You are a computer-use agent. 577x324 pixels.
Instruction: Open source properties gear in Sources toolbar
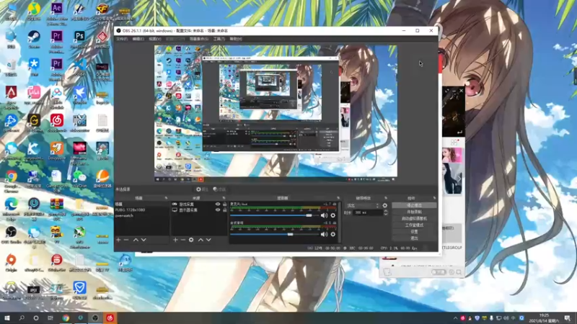coord(191,240)
